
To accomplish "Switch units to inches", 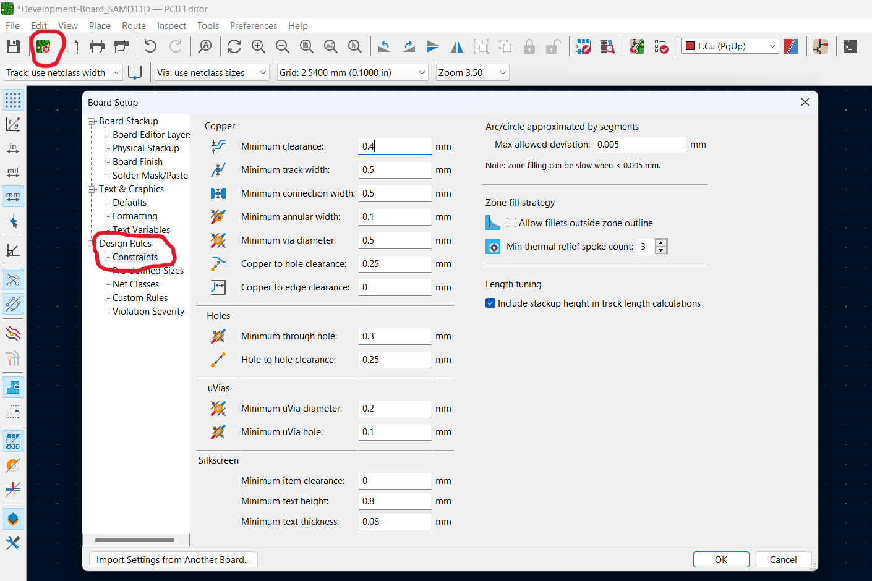I will (x=13, y=148).
